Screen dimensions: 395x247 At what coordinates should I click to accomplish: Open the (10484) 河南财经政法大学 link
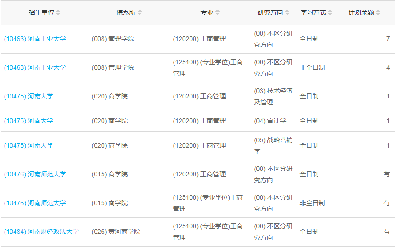pyautogui.click(x=41, y=232)
